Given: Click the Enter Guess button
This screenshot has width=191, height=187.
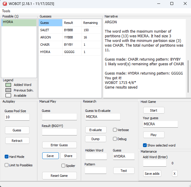Looking at the screenshot, I should (59, 145).
